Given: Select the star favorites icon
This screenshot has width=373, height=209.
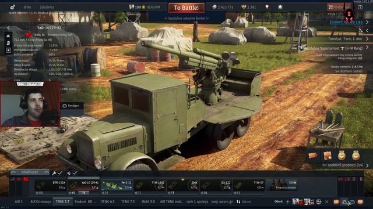Looking at the screenshot, I should coord(8,51).
